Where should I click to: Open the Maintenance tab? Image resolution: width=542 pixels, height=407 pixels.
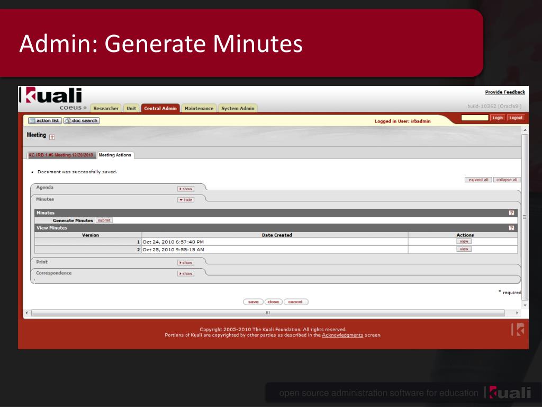[x=199, y=108]
